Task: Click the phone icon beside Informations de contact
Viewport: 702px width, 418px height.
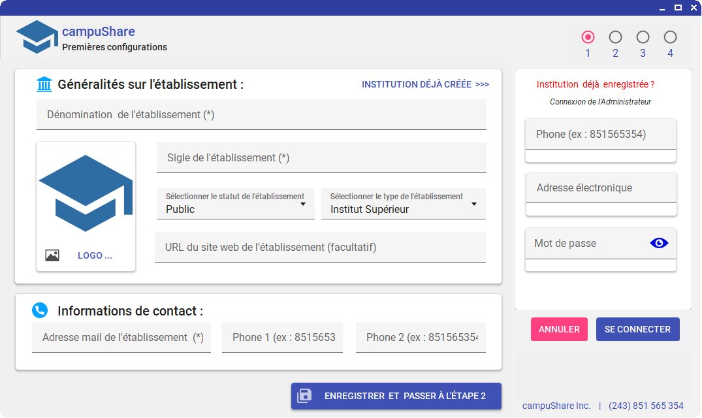Action: [x=40, y=310]
